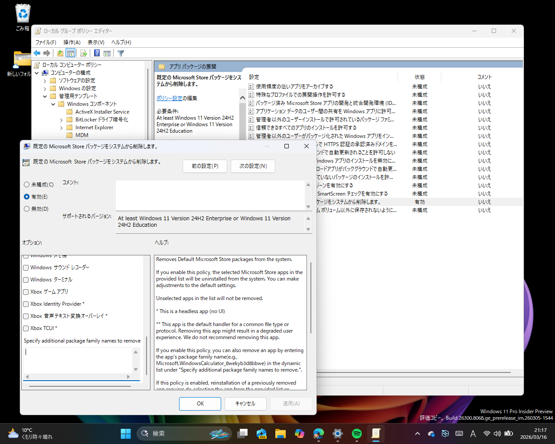Click the blue Help question mark icon
The width and height of the screenshot is (555, 444).
(x=97, y=53)
